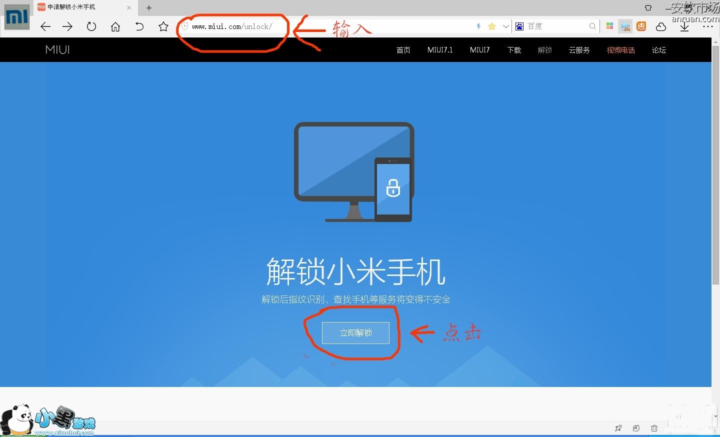Open the colorful apps grid icon
Screen dimensions: 720x437
(609, 26)
